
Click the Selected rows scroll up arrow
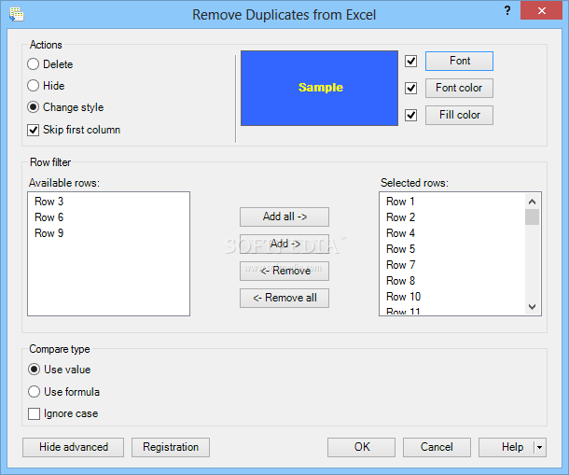[532, 202]
